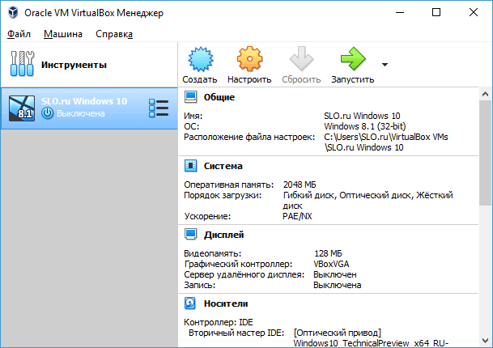Click the Система section chip icon
This screenshot has height=348, width=493.
[190, 166]
